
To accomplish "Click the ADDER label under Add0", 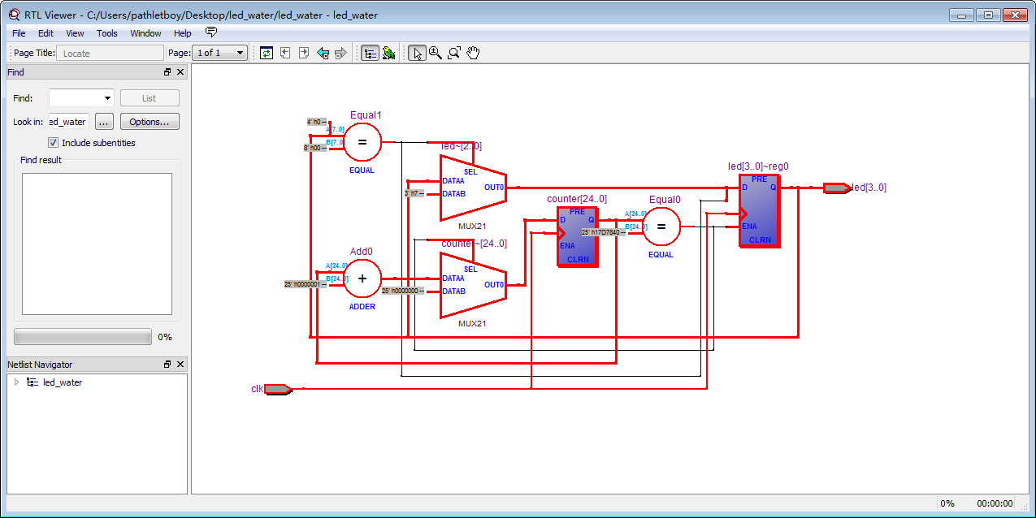I will point(362,307).
